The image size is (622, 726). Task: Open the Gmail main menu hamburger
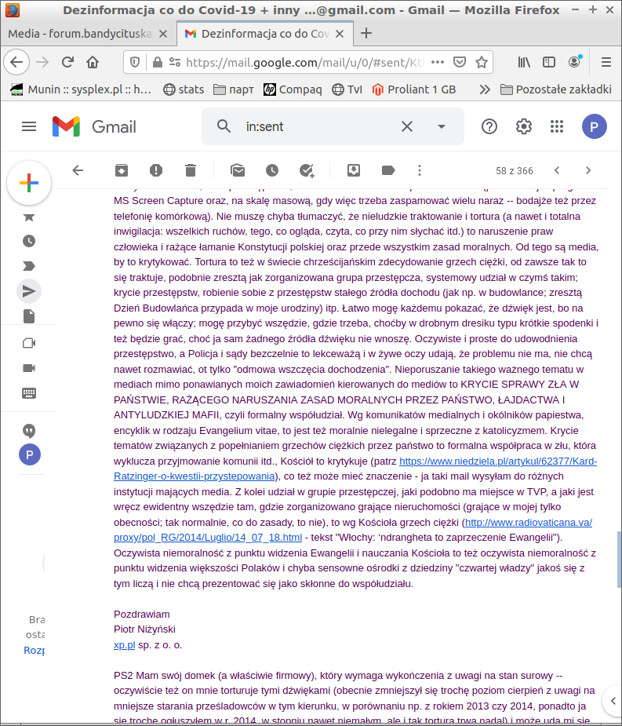[x=29, y=126]
